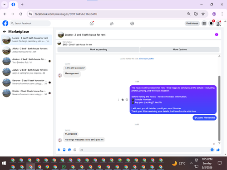227x170 pixels.
Task: Go back using the Marketplace back arrow
Action: [x=5, y=32]
